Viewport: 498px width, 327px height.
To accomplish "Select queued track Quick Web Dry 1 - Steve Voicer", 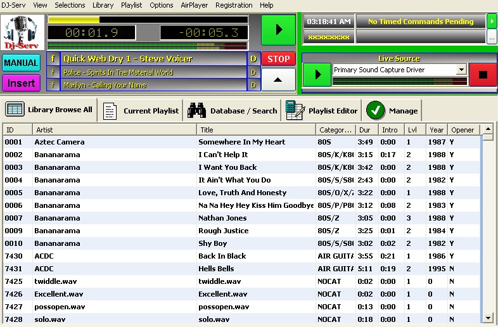I will (153, 59).
